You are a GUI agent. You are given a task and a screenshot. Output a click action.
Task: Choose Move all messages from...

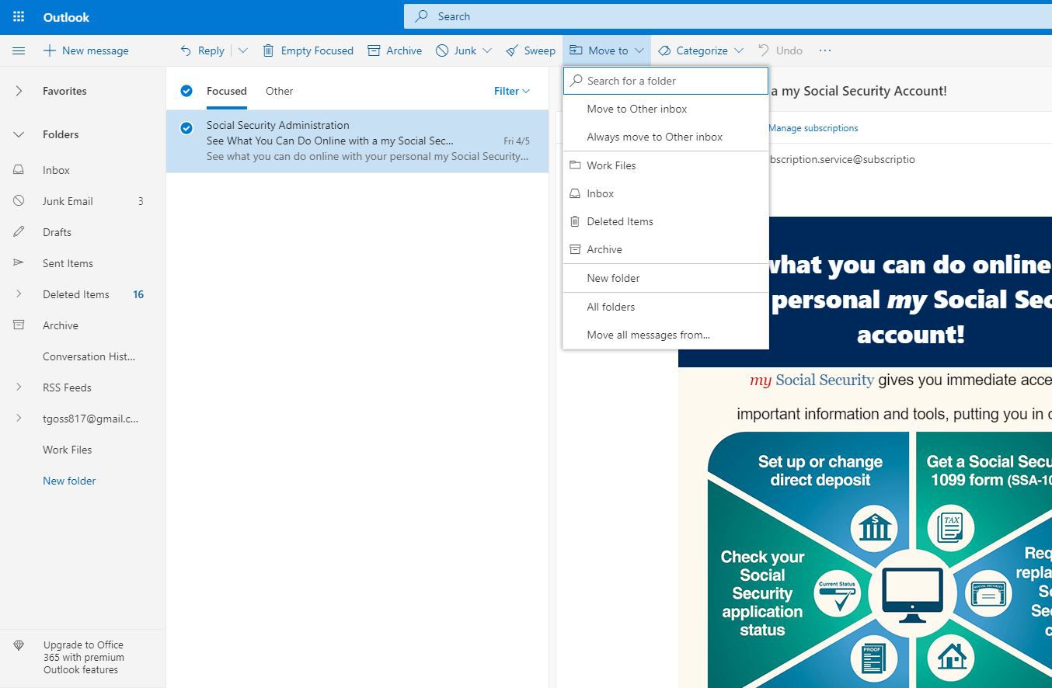coord(666,335)
